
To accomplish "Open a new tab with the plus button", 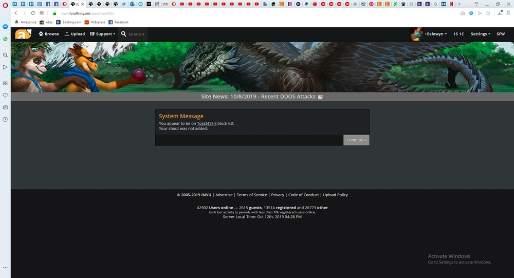I will pos(459,4).
